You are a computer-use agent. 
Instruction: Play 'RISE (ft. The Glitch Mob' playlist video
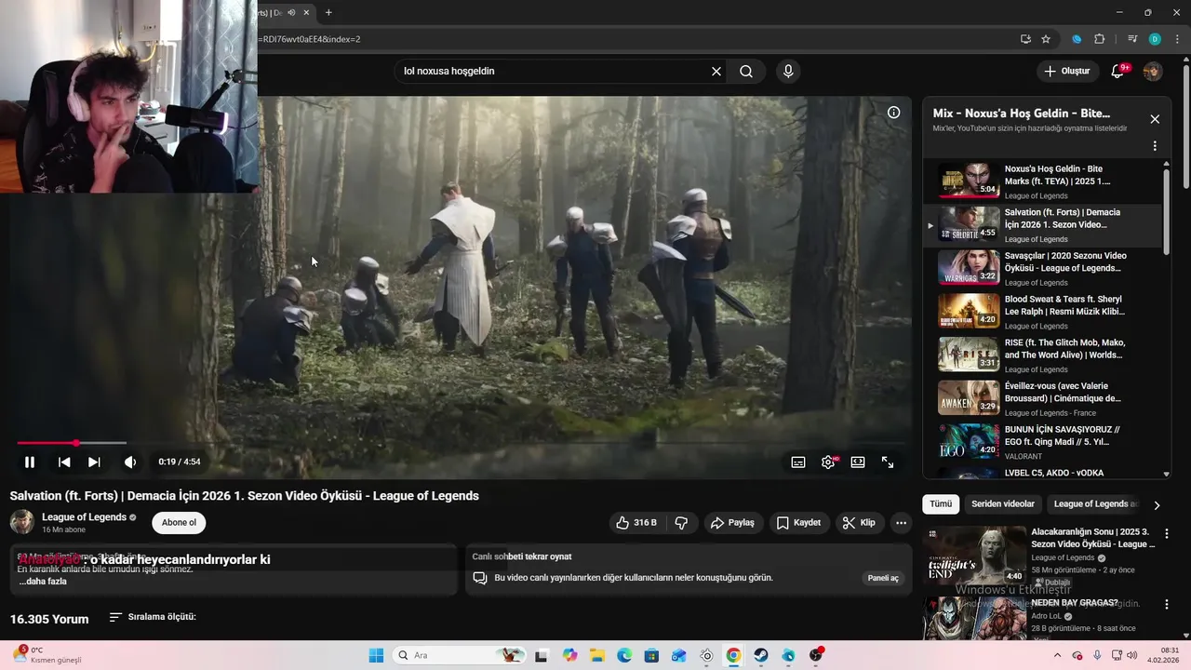point(1042,355)
